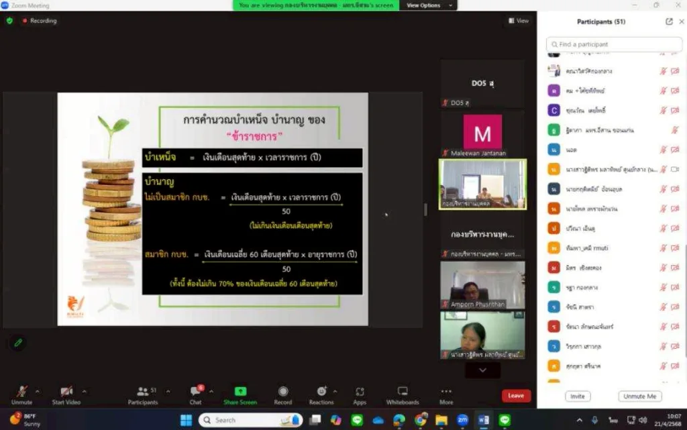Open Whiteboards from the meeting toolbar

point(403,392)
